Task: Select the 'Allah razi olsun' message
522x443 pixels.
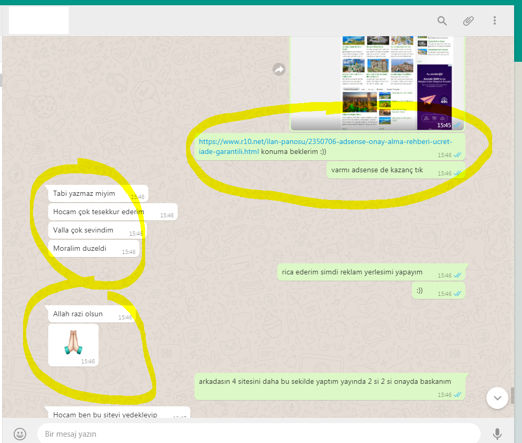Action: pos(92,314)
